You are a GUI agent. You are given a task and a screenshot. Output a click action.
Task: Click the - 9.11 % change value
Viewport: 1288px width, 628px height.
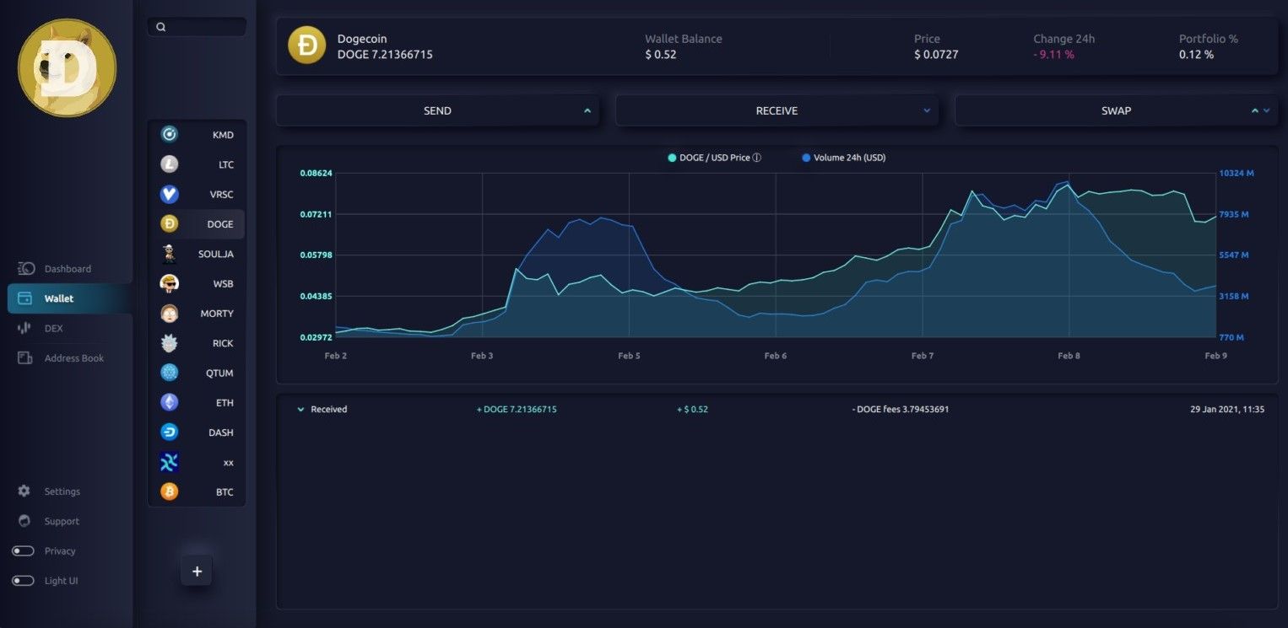point(1053,55)
